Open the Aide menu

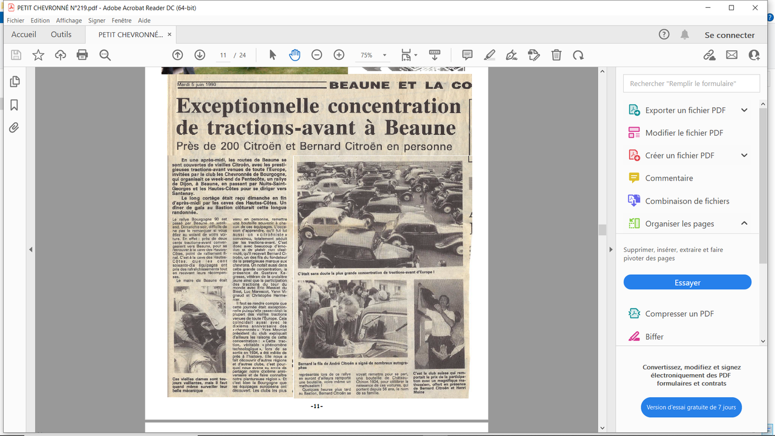coord(144,21)
